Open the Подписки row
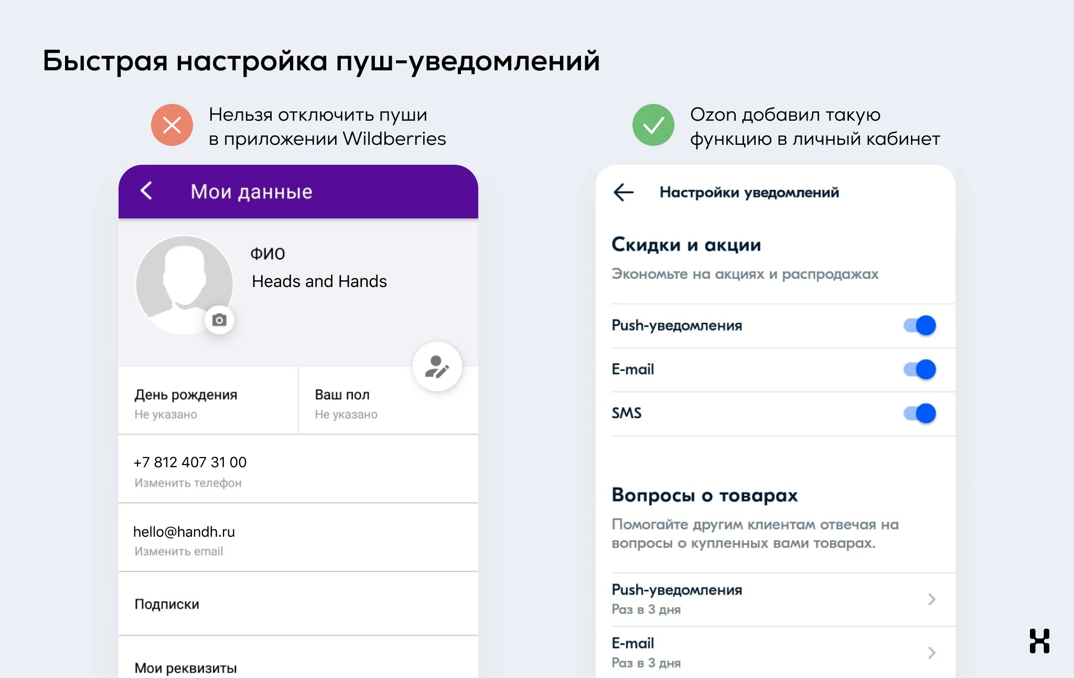1074x678 pixels. coord(298,604)
